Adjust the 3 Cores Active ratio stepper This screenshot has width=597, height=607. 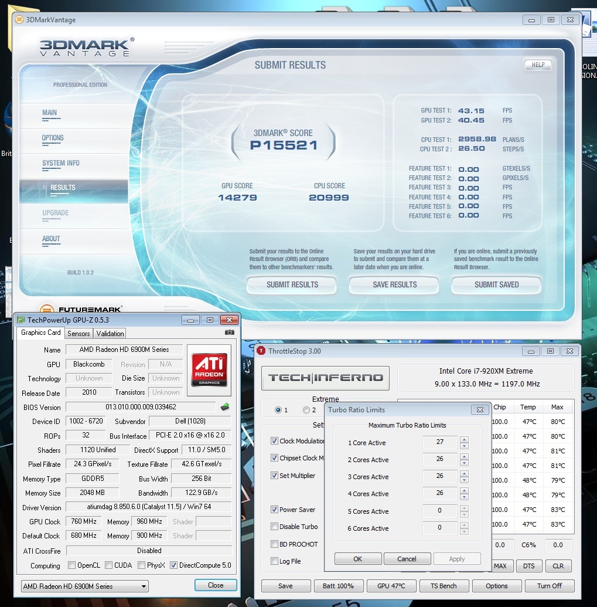pos(465,477)
